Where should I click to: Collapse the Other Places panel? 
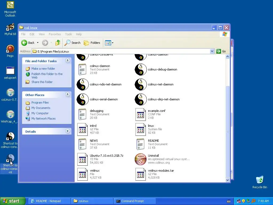click(67, 94)
